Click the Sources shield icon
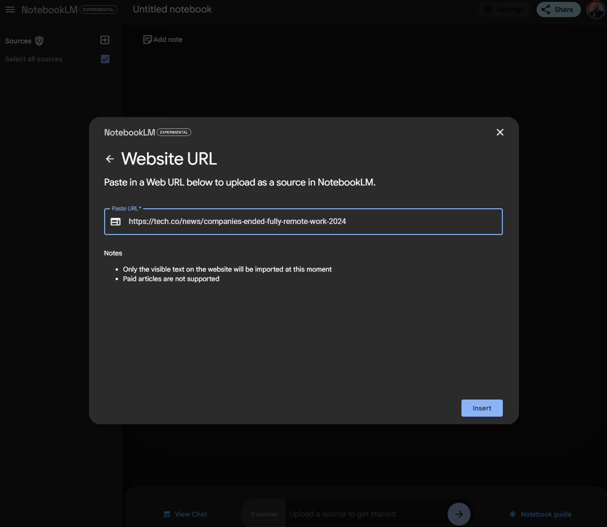This screenshot has height=527, width=607. 39,41
